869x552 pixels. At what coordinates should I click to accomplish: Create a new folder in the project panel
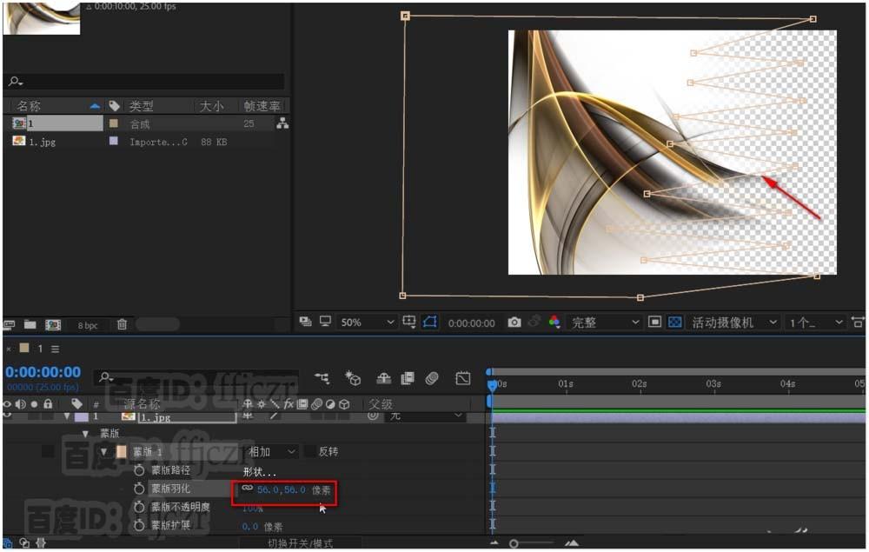coord(30,325)
